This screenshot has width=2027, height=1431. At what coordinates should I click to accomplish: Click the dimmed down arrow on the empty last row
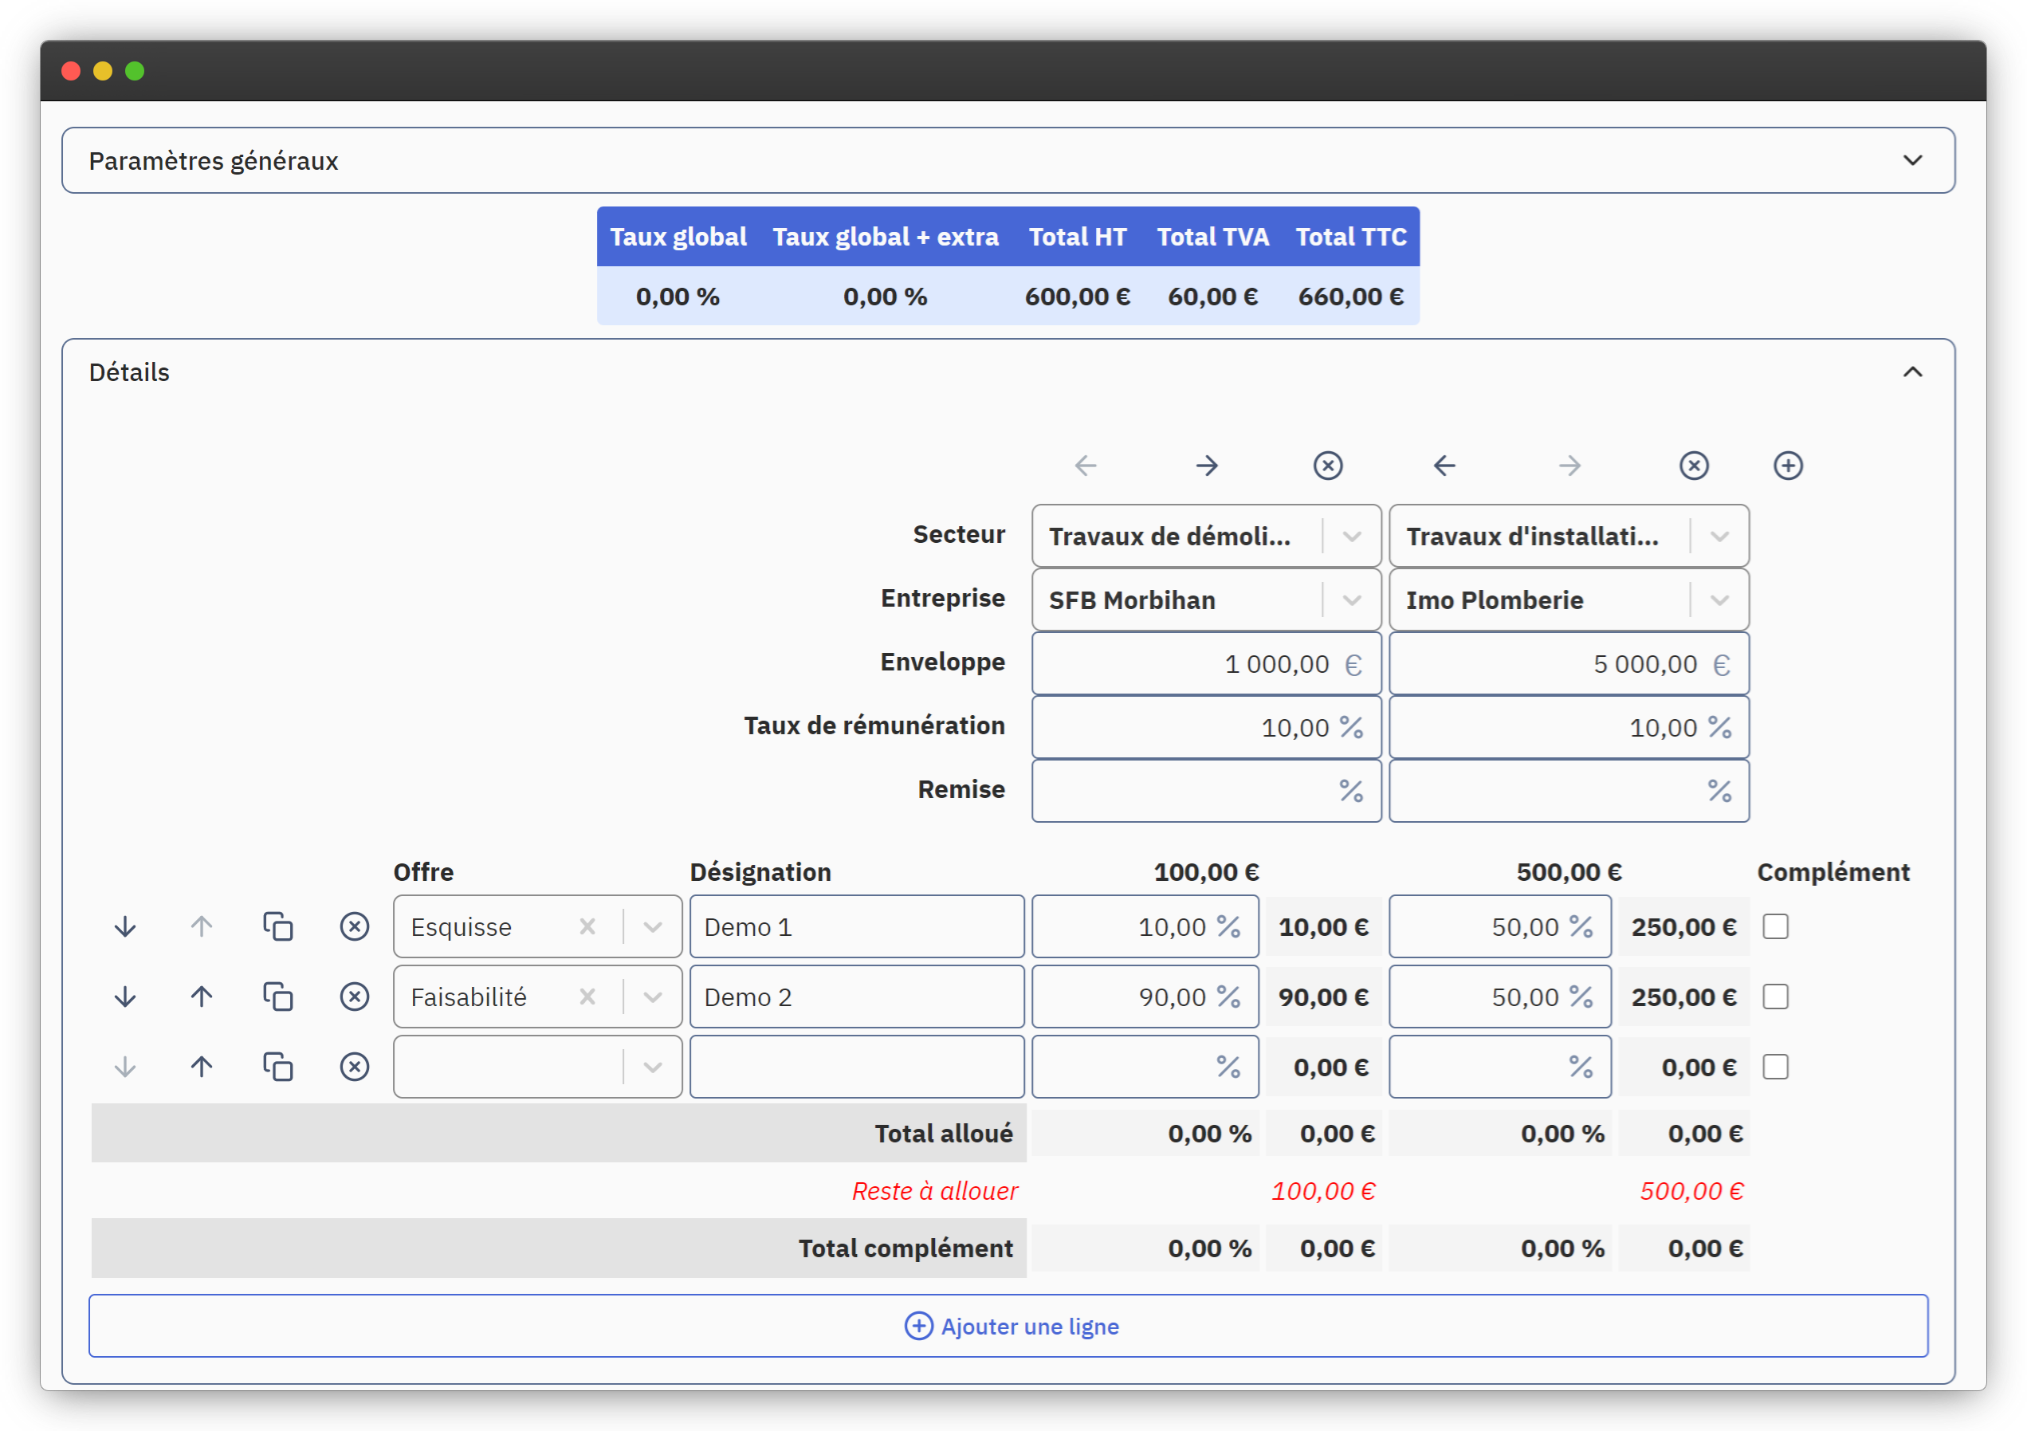125,1067
